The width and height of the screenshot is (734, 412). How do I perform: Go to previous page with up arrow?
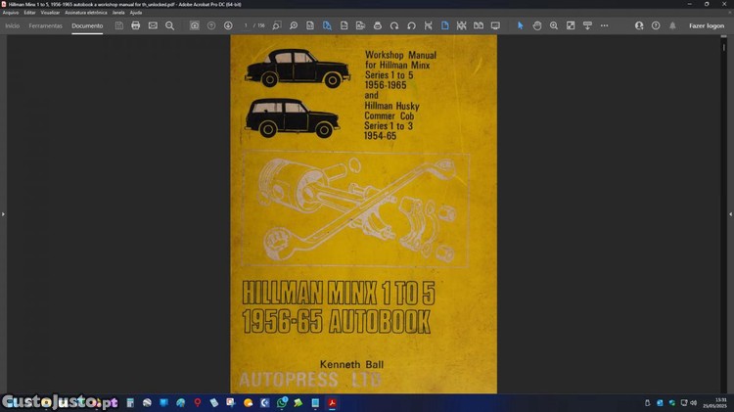tap(211, 25)
